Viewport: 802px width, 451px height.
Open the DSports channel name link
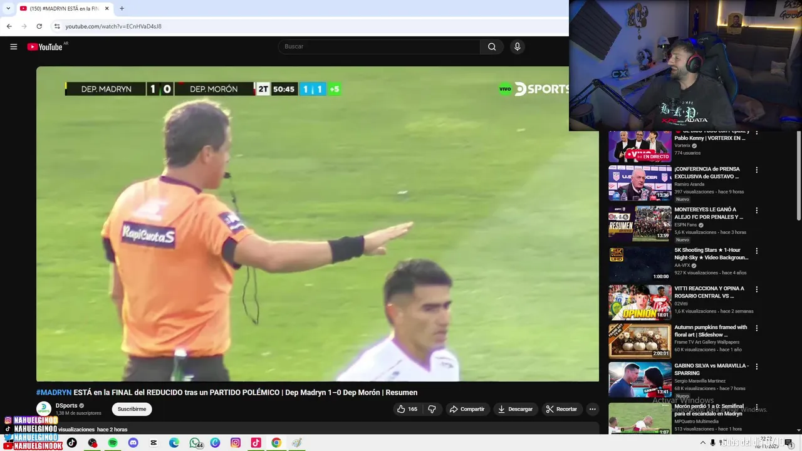pyautogui.click(x=66, y=406)
